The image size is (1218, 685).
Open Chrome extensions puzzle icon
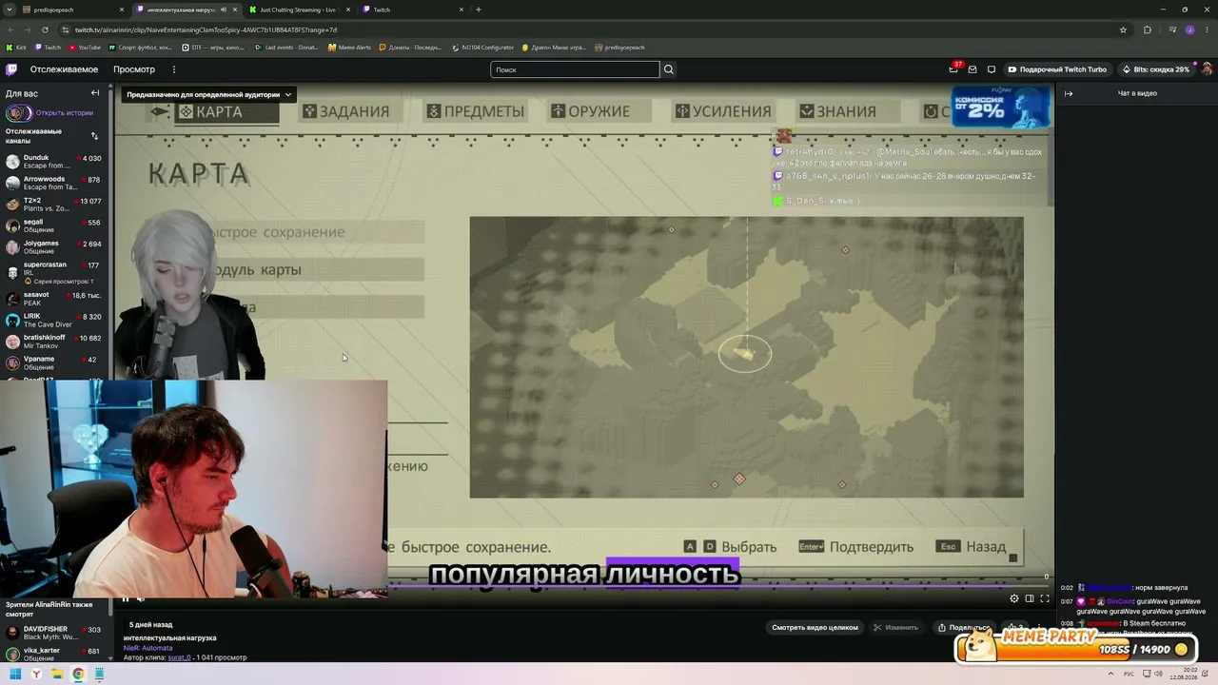[x=1147, y=29]
